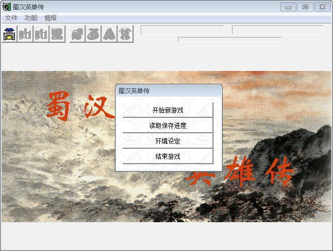
Task: Load a saved game via 读取保存进度
Action: coord(168,126)
